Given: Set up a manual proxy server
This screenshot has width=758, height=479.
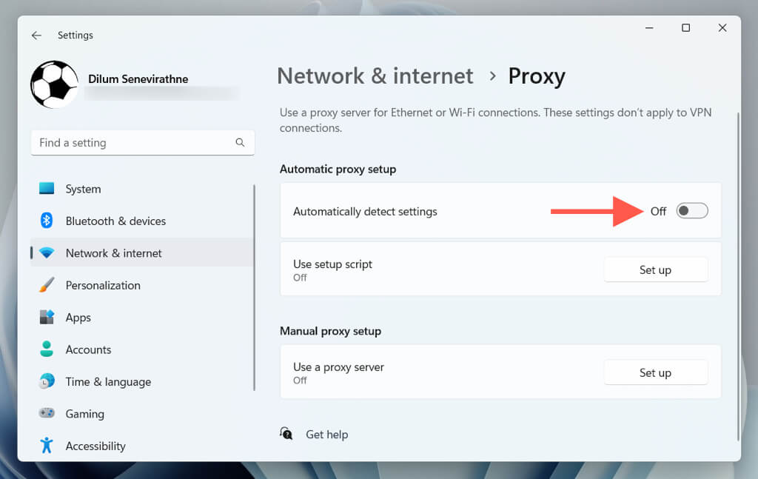Looking at the screenshot, I should [655, 373].
